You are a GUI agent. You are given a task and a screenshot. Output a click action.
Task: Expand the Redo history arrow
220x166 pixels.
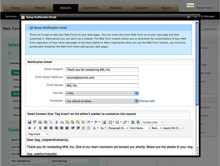click(x=100, y=122)
